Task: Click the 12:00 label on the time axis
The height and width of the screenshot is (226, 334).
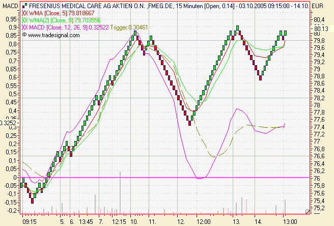Action: 204,222
